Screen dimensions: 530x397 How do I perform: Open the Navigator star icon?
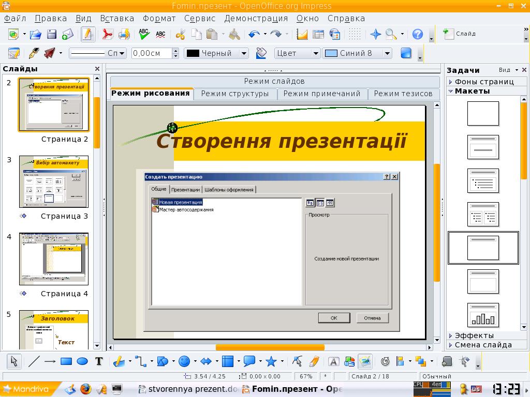(x=376, y=34)
